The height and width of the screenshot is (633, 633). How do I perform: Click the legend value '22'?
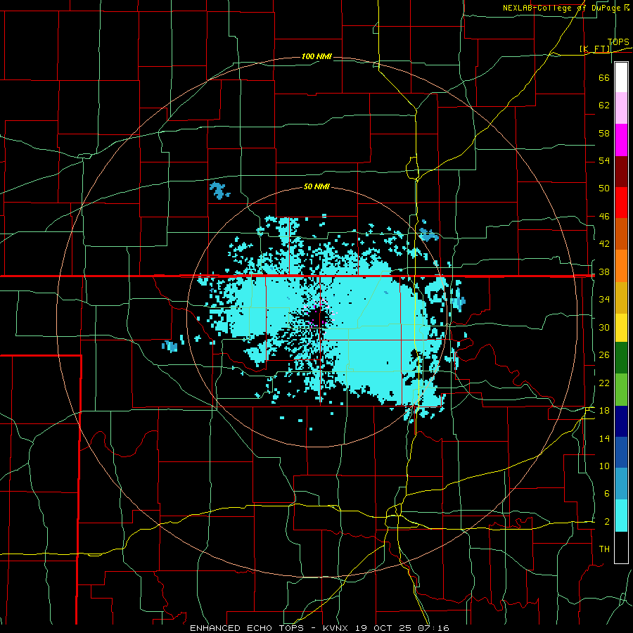coord(604,383)
